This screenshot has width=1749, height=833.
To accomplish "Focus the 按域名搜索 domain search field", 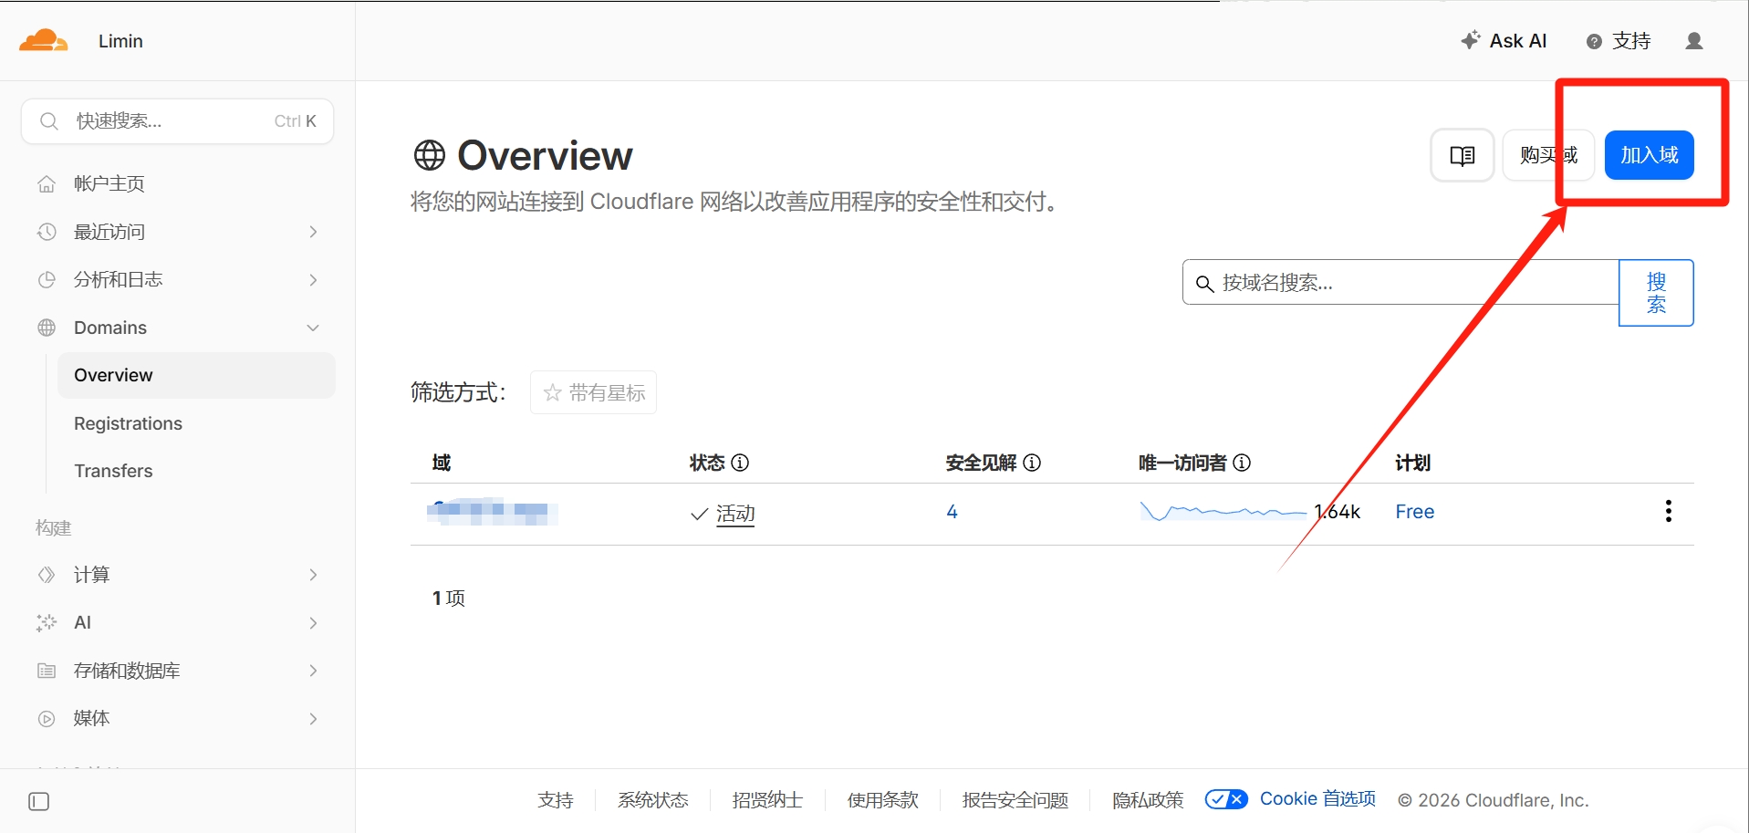I will tap(1400, 283).
